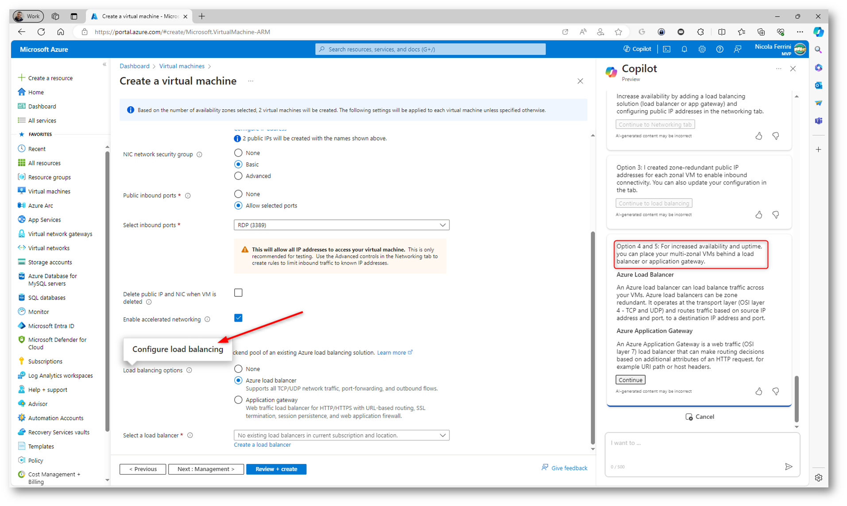Open Learn more link for load balancing
Image resolution: width=847 pixels, height=506 pixels.
pyautogui.click(x=394, y=353)
